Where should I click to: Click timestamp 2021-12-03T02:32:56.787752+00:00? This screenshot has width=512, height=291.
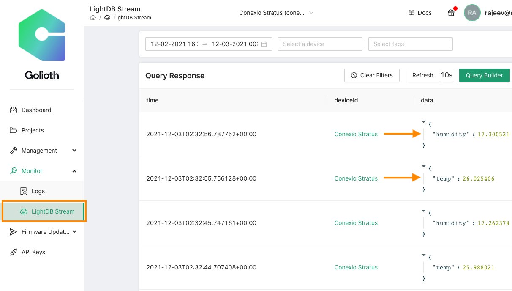(202, 134)
